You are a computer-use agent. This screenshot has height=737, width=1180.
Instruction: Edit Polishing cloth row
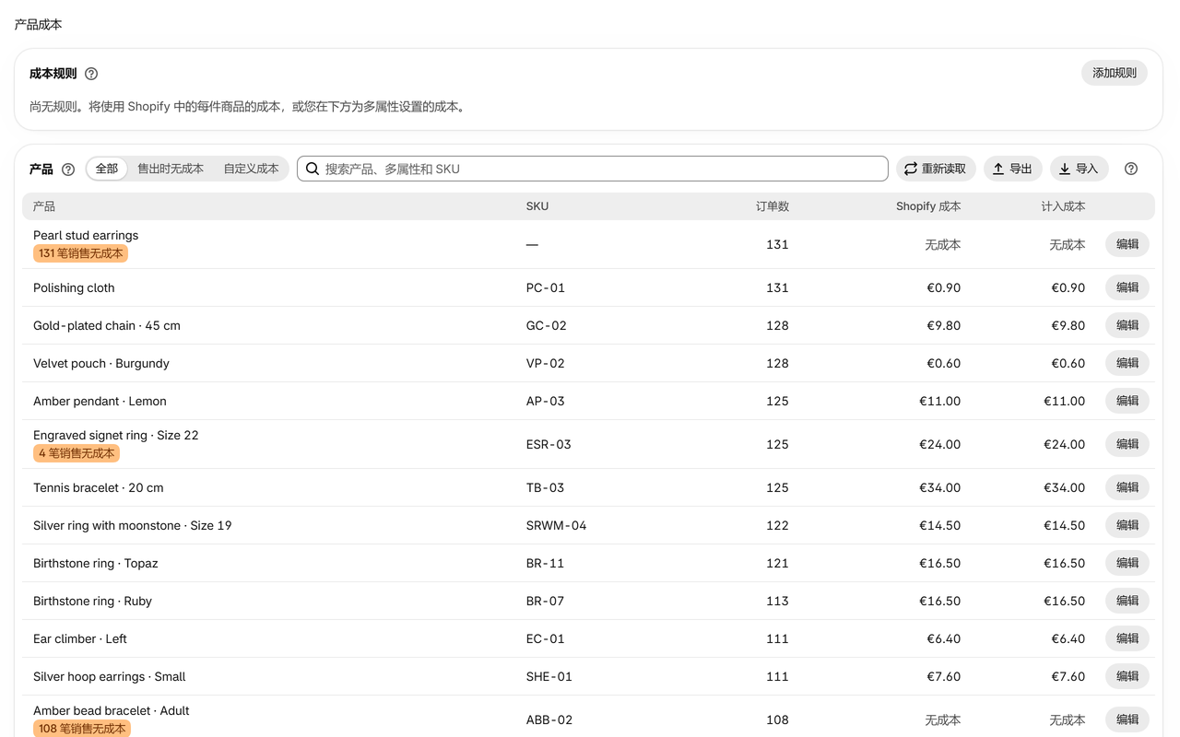pyautogui.click(x=1127, y=287)
